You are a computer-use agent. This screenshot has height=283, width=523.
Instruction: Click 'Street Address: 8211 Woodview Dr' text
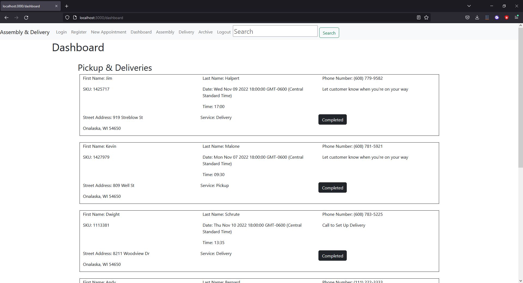(x=116, y=254)
